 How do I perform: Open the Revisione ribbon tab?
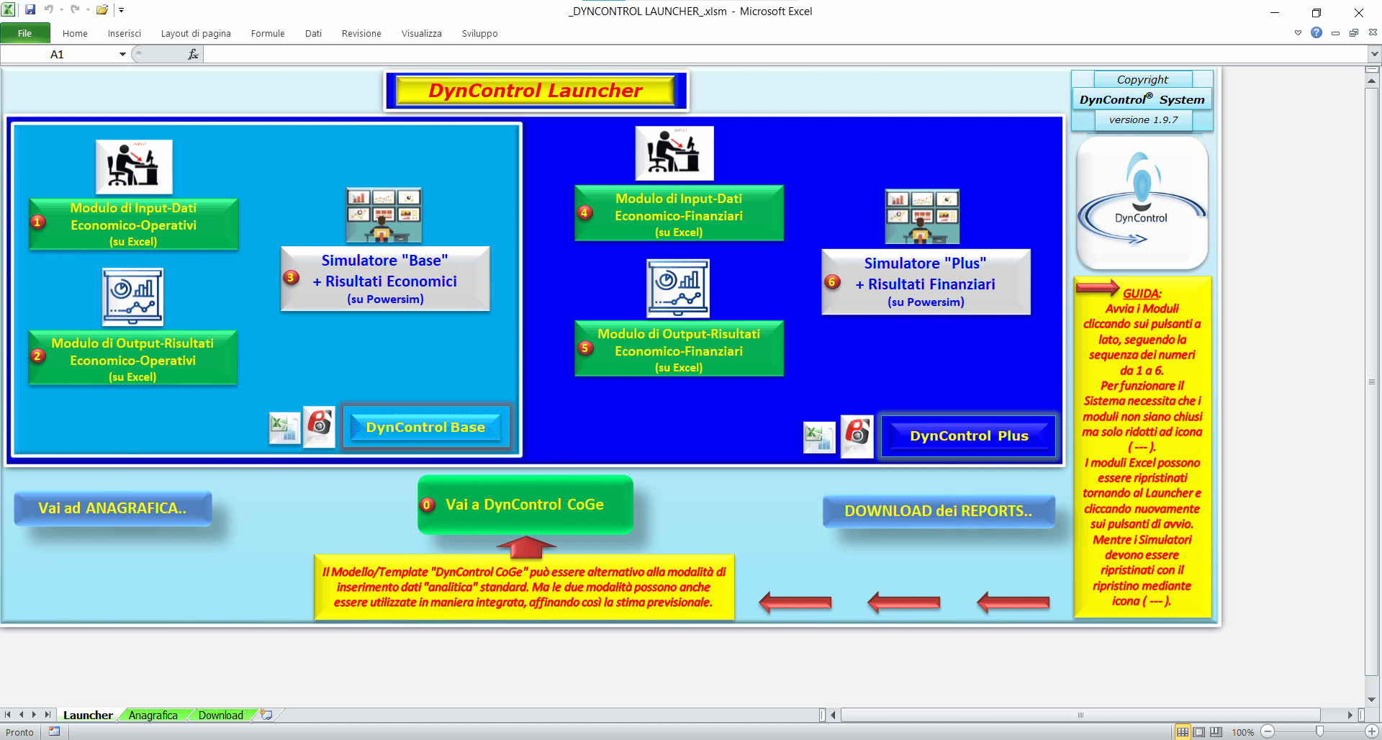coord(361,33)
